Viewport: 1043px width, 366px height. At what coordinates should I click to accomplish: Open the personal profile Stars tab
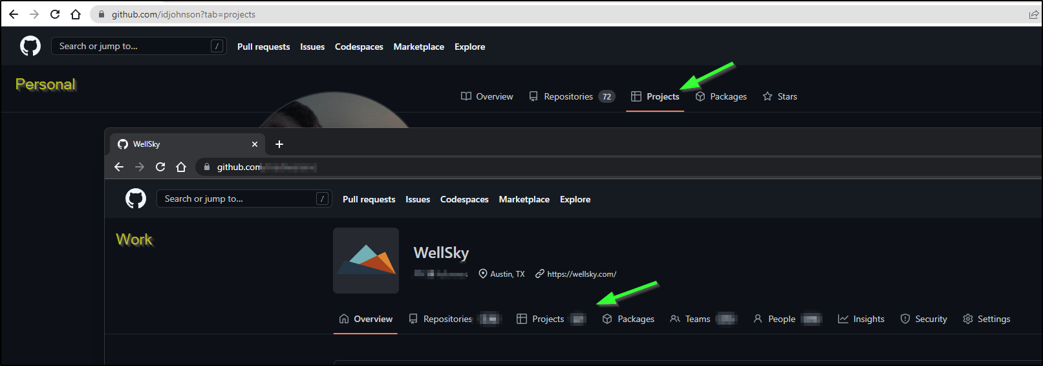point(780,96)
